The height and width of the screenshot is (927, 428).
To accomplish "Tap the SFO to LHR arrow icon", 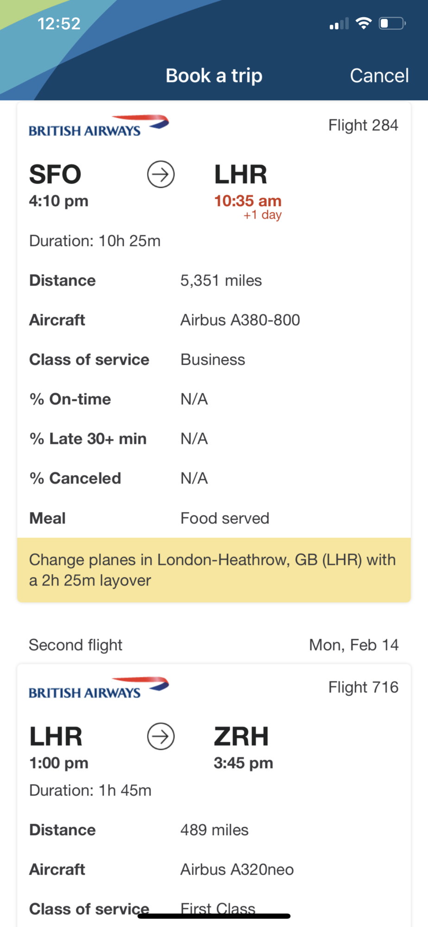I will coord(161,174).
